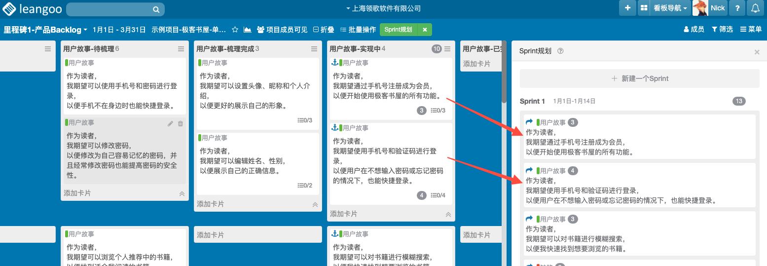Click the plus icon in top bar

tap(627, 8)
